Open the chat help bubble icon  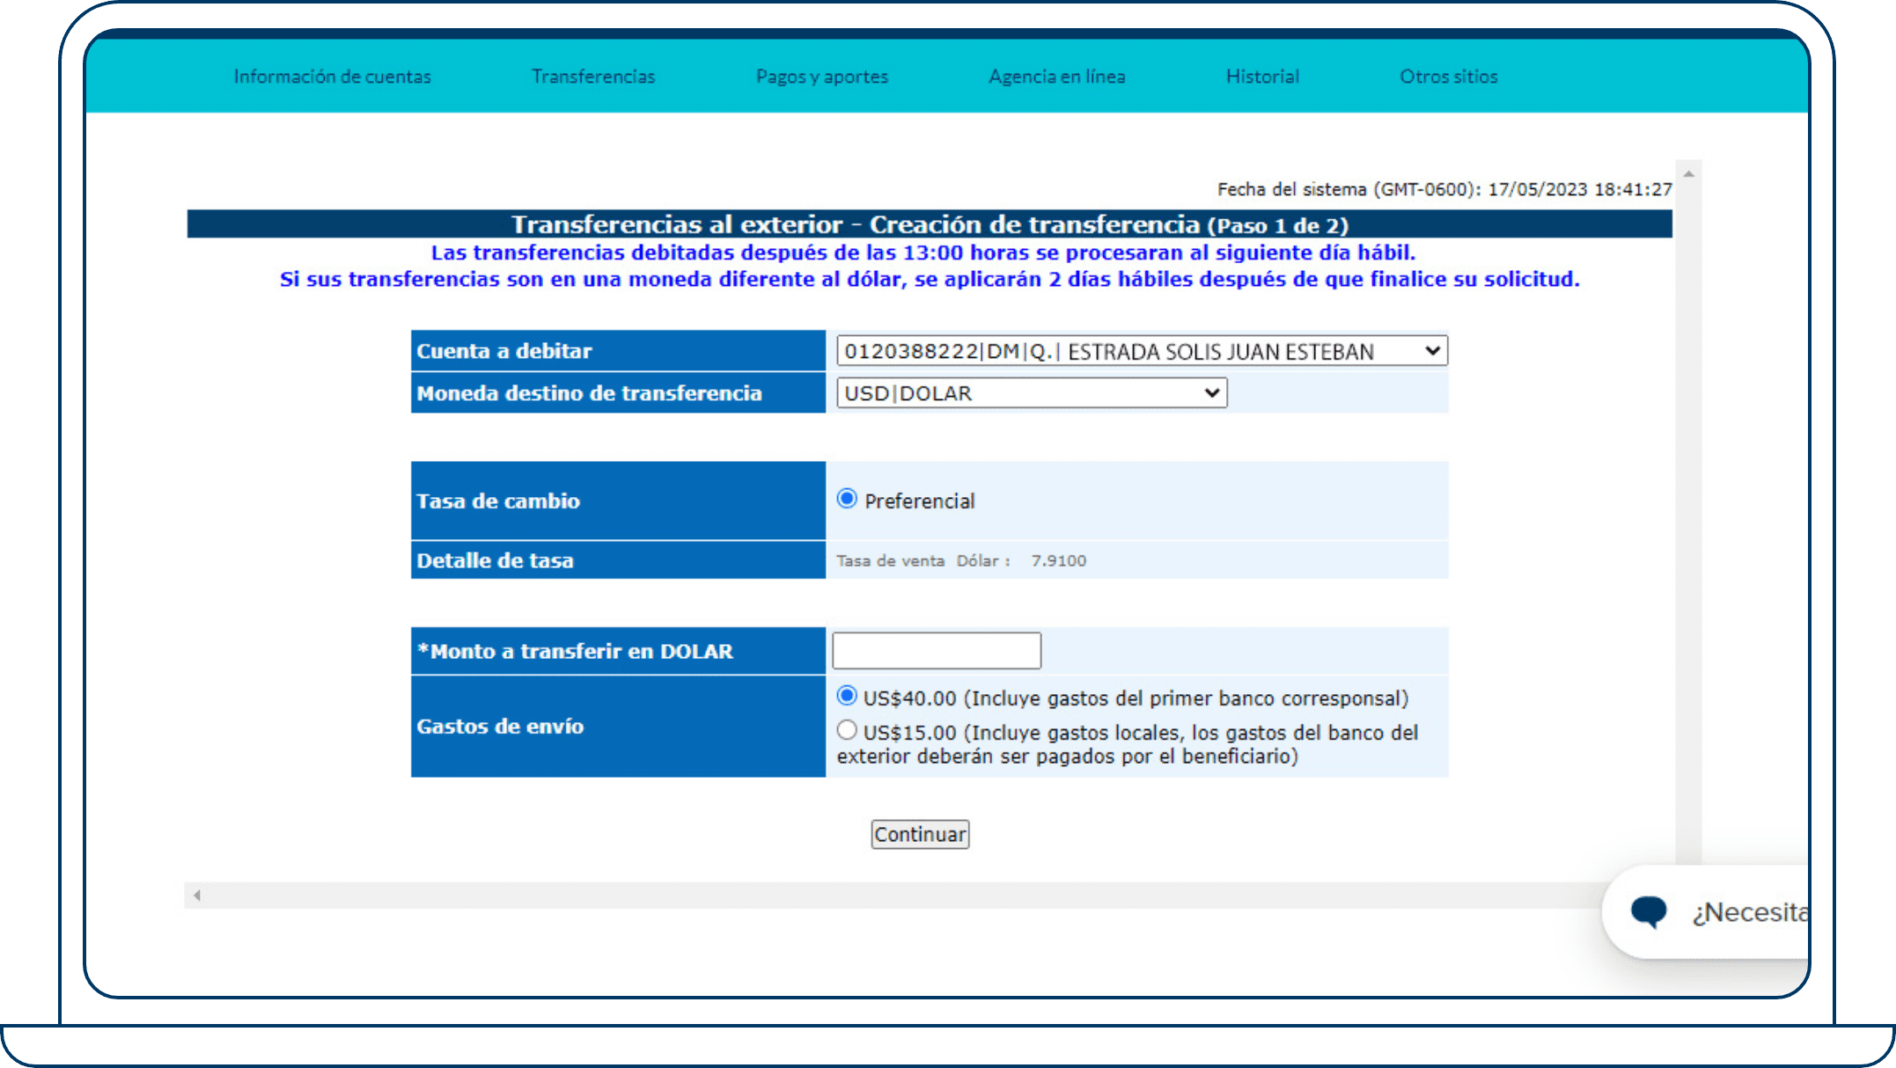pyautogui.click(x=1648, y=911)
